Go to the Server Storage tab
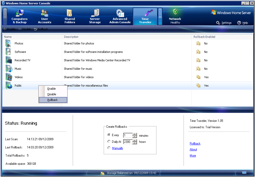The height and width of the screenshot is (177, 255). (95, 17)
